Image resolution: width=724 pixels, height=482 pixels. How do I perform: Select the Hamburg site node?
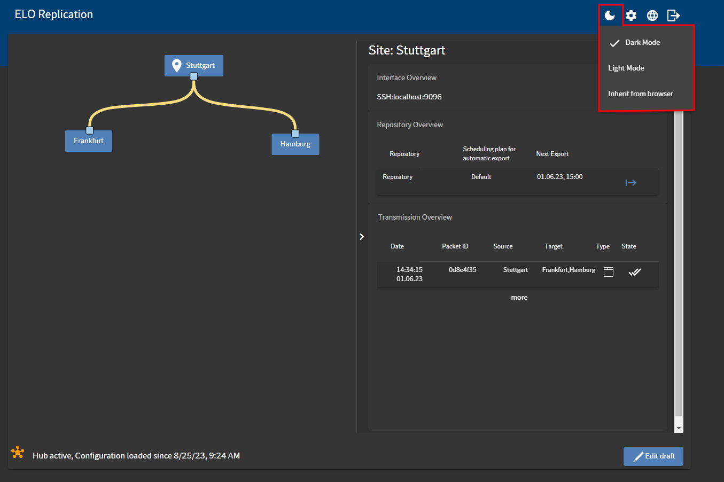pos(295,144)
